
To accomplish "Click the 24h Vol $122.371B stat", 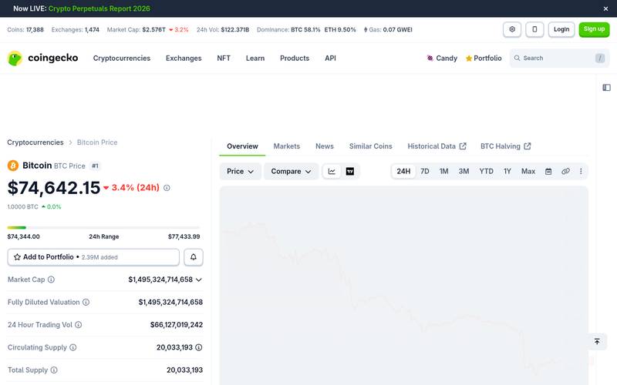I will click(x=223, y=29).
